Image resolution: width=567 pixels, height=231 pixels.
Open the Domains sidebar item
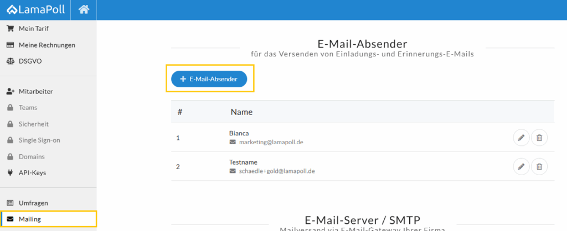click(32, 156)
